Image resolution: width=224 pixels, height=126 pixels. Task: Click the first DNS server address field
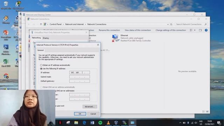pyautogui.click(x=79, y=95)
